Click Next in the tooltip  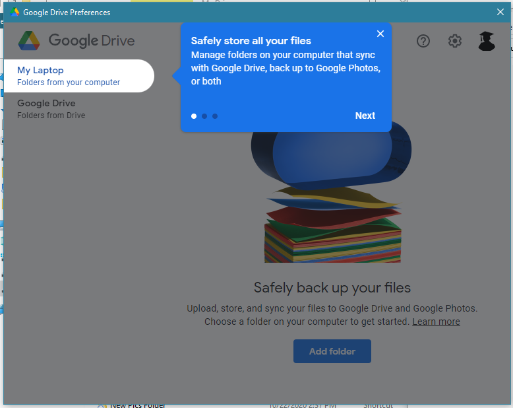click(365, 116)
